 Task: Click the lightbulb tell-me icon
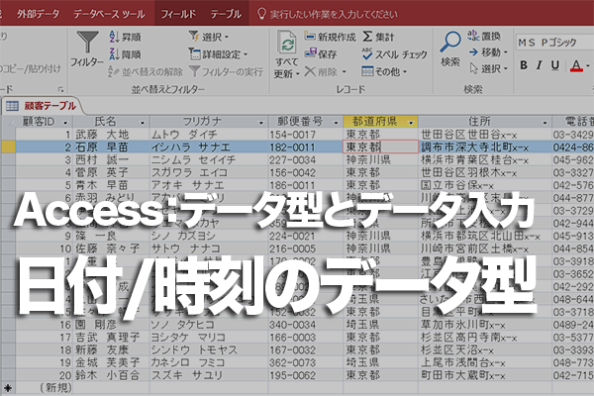[x=261, y=14]
